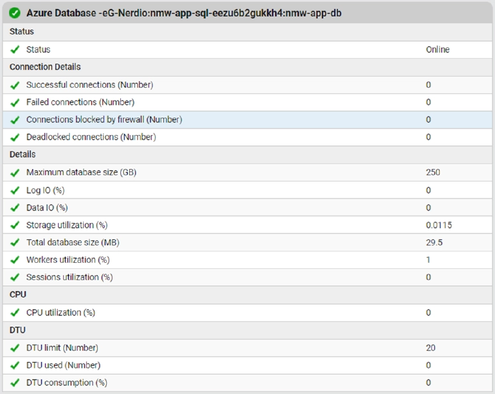Click the checkmark icon beside Status row
This screenshot has height=394, width=495.
pyautogui.click(x=15, y=49)
